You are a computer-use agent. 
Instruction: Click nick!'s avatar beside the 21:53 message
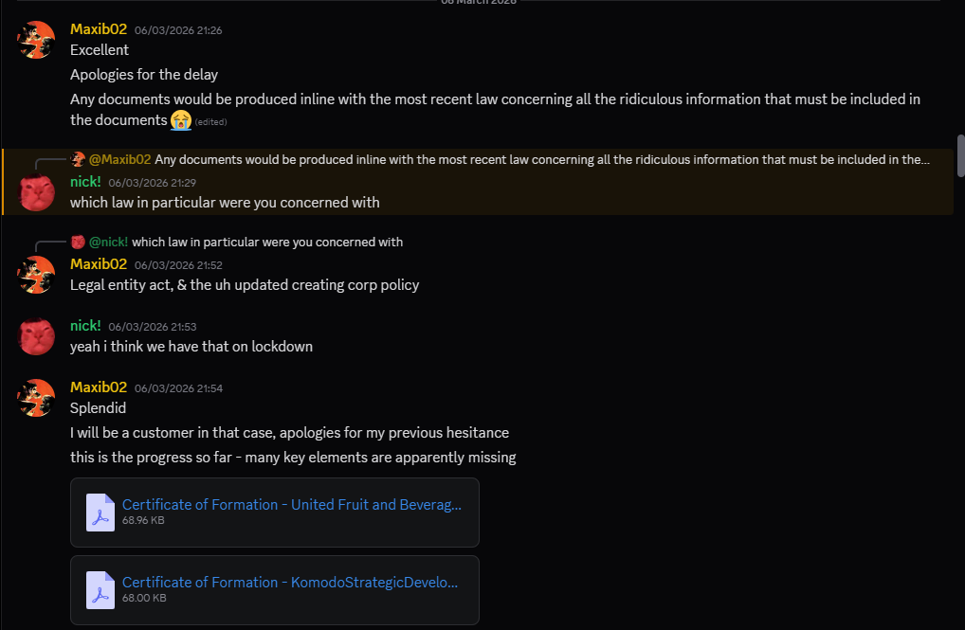(x=36, y=336)
